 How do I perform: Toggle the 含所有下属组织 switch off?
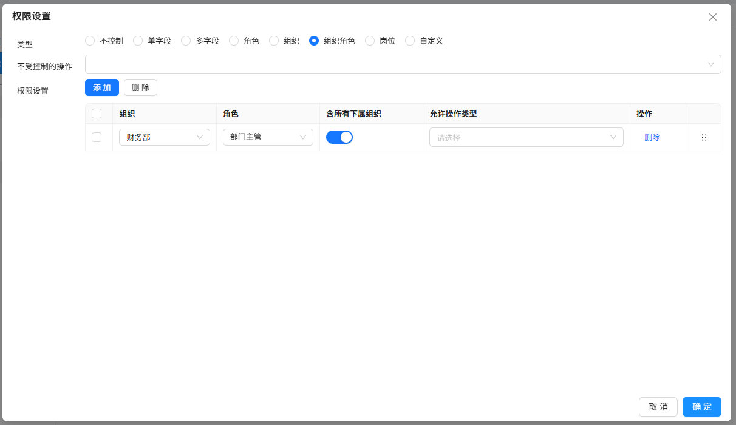coord(339,137)
